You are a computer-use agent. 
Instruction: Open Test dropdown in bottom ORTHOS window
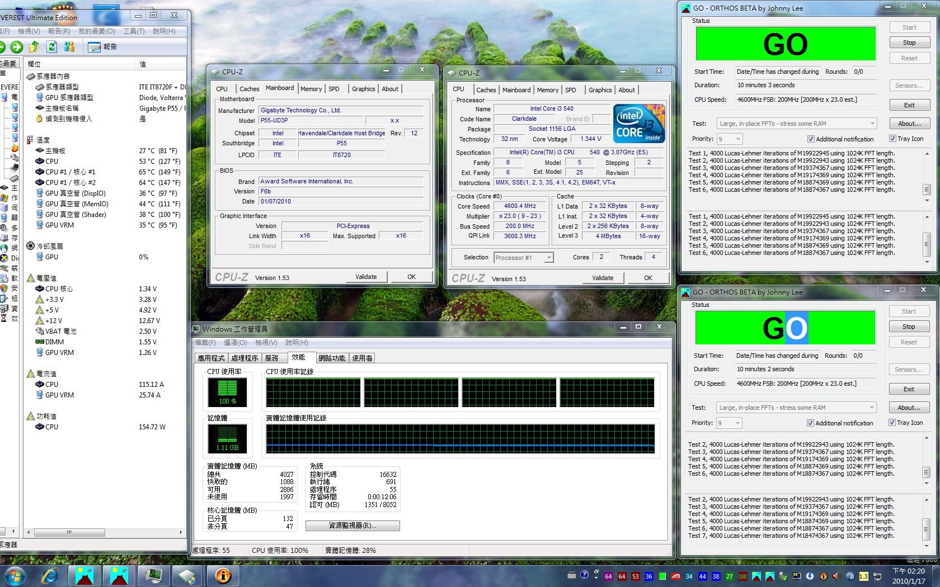pyautogui.click(x=796, y=408)
